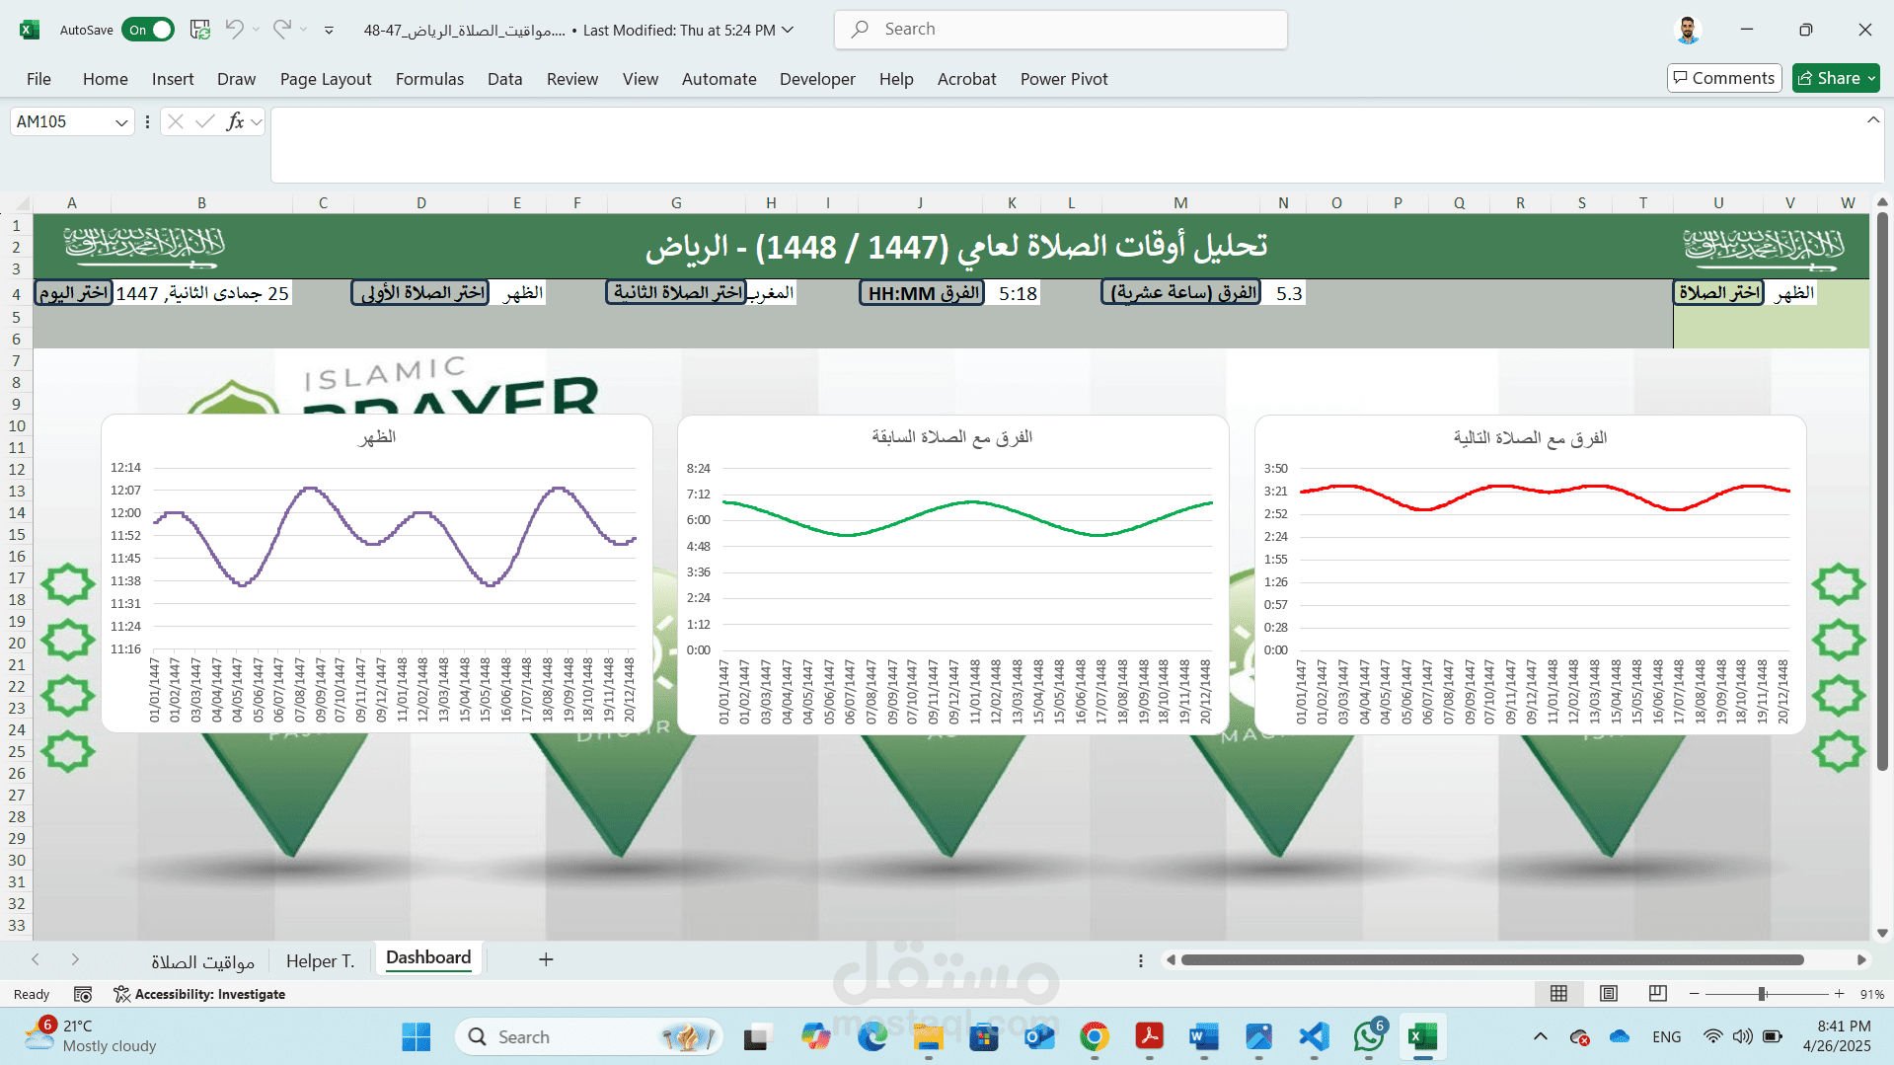Open the Name Box dropdown
This screenshot has height=1065, width=1894.
[x=121, y=121]
